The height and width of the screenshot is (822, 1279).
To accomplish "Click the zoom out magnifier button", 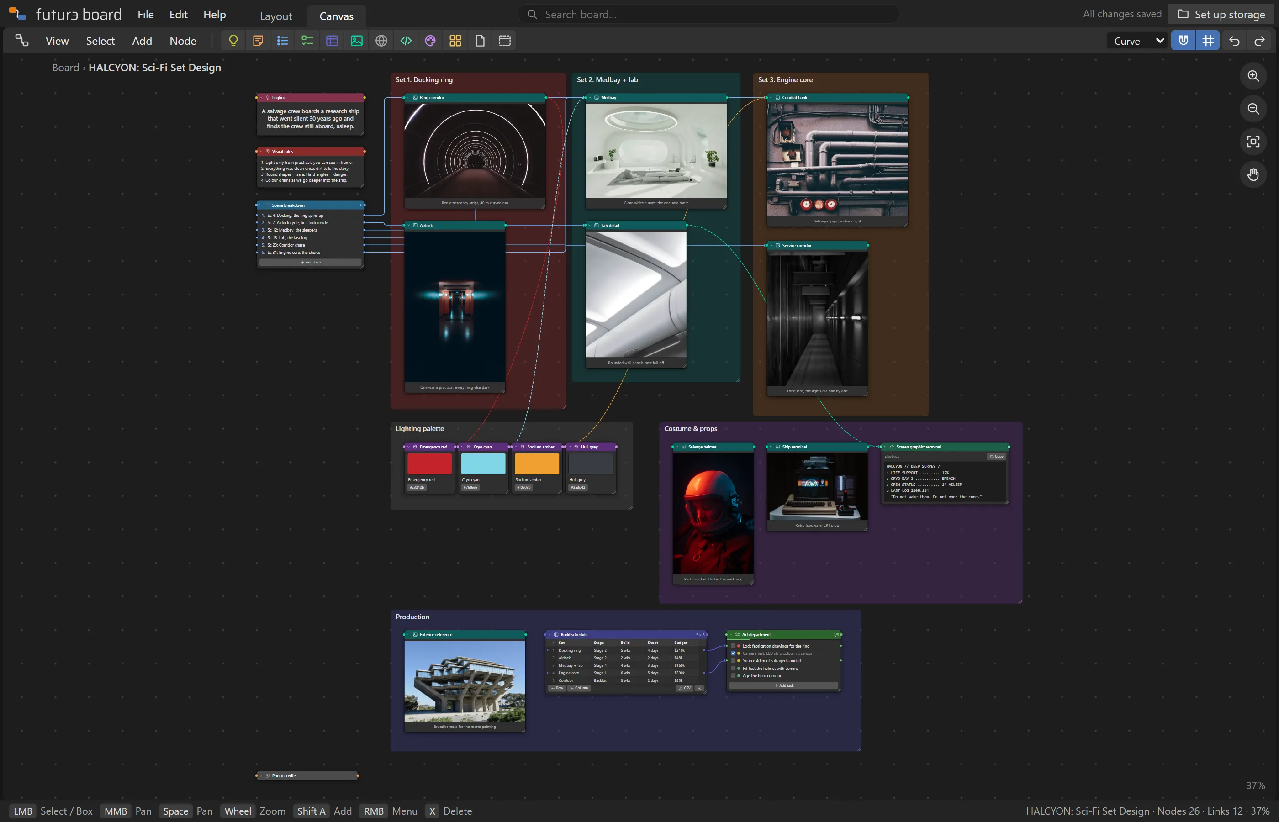I will [1253, 109].
